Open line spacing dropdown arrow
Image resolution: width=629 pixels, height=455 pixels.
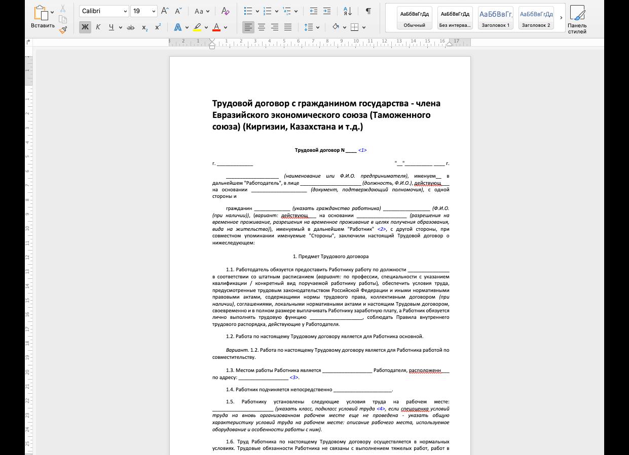click(x=318, y=27)
